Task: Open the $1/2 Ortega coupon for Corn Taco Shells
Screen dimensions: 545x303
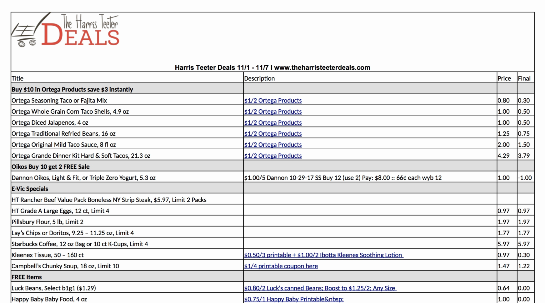Action: [273, 111]
